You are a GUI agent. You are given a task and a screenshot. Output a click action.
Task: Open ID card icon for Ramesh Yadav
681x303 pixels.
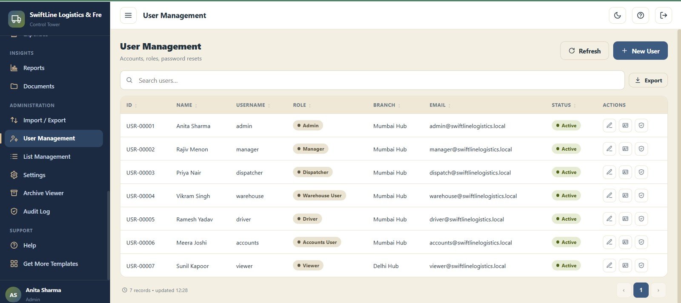click(625, 219)
